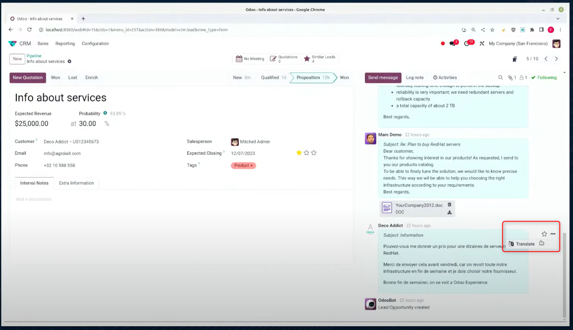Go to the previous record with the pager arrow
The width and height of the screenshot is (573, 330).
pyautogui.click(x=546, y=59)
